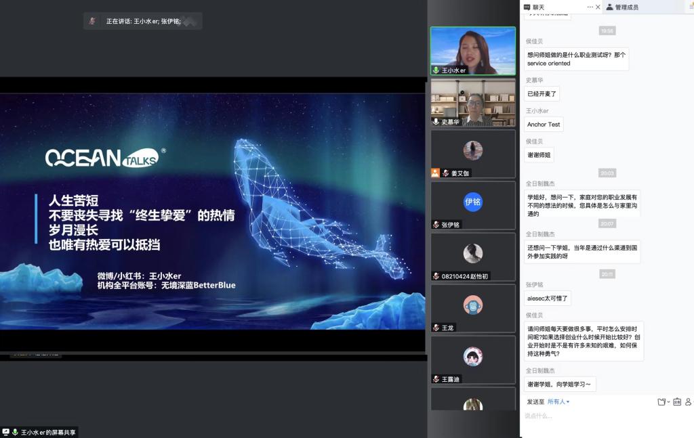Click 史慕华 microphone icon on video tile
The image size is (694, 438).
(x=436, y=122)
